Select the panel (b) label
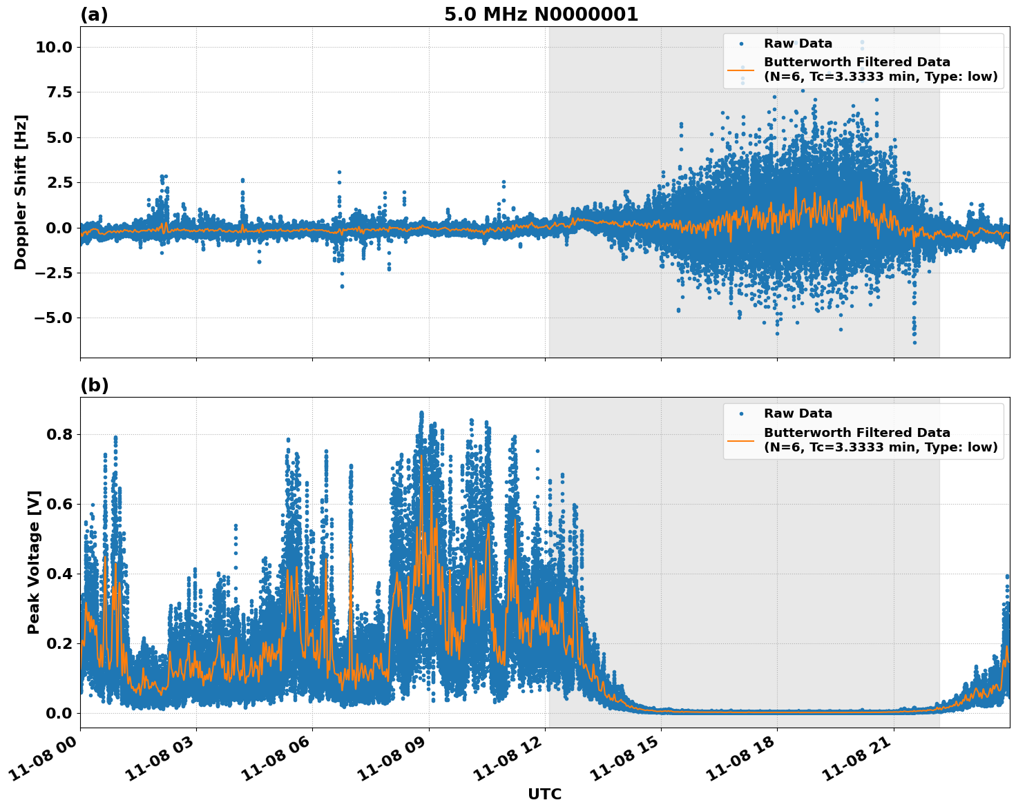Screen dimensions: 1016x809 click(x=95, y=385)
